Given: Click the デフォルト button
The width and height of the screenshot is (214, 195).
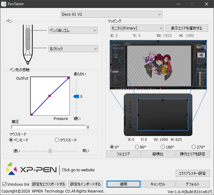Looking at the screenshot, I should click(x=193, y=184).
